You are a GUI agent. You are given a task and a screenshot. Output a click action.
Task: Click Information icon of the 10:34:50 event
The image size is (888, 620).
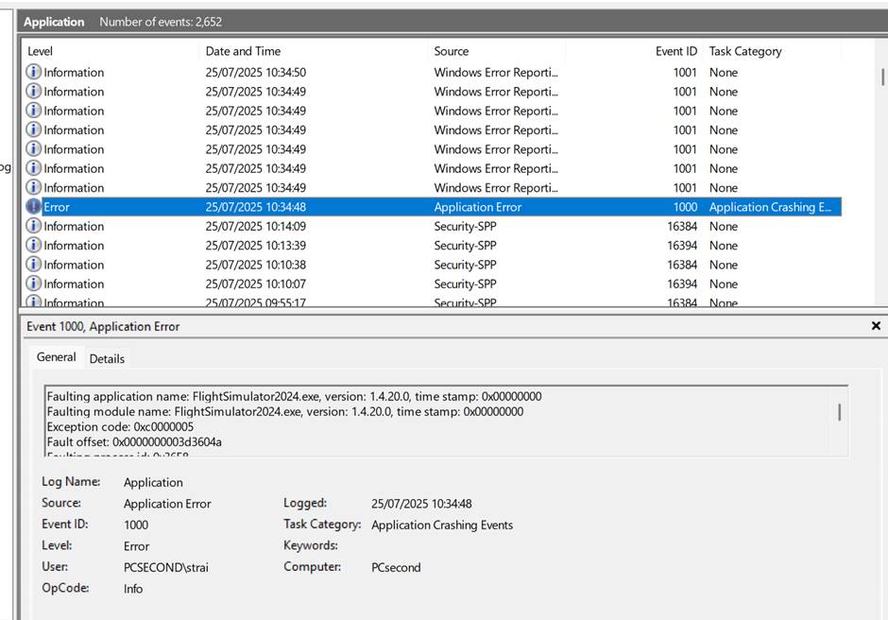tap(33, 72)
